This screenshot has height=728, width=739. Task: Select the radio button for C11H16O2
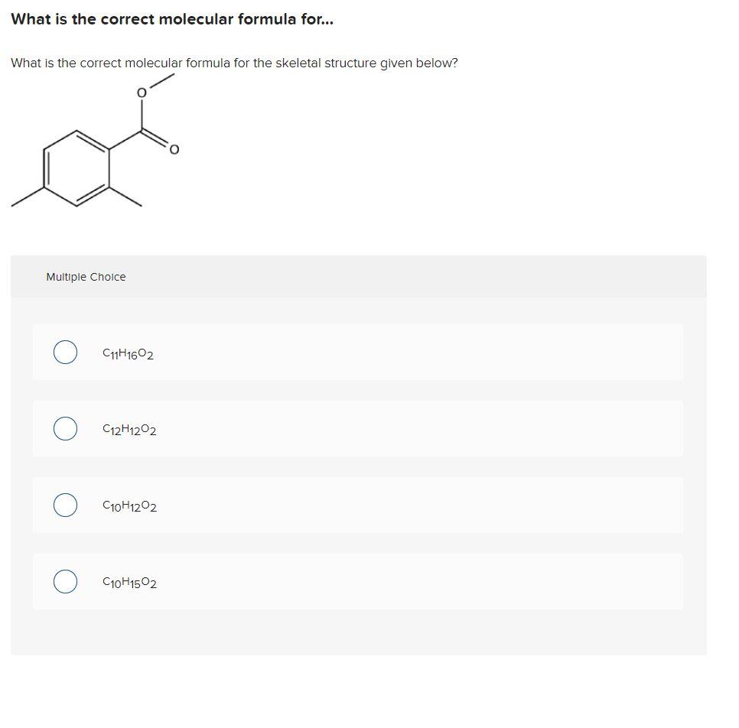(65, 352)
